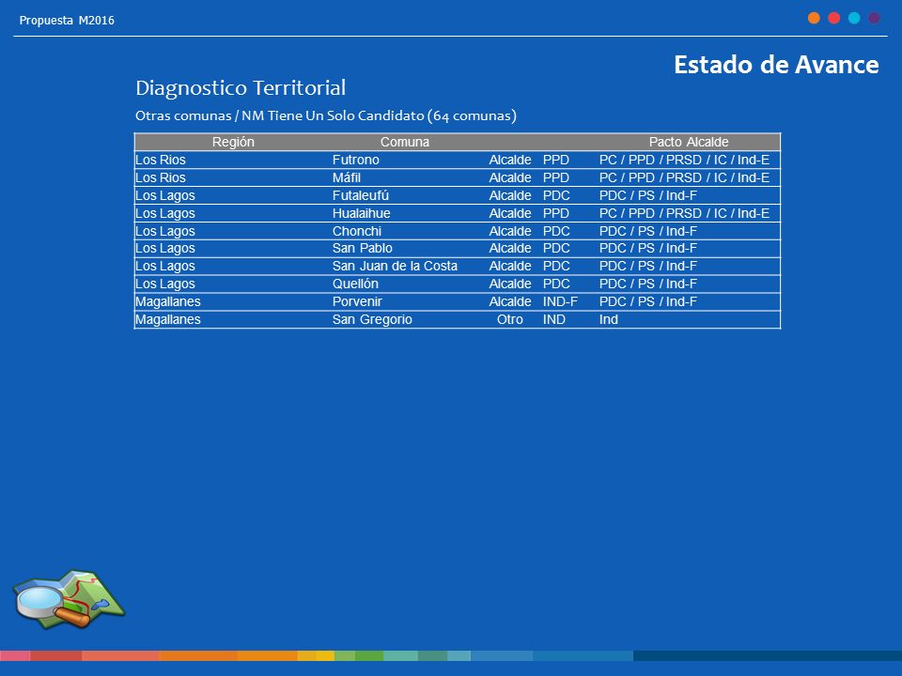The height and width of the screenshot is (676, 902).
Task: Select the 'Otras comunas / NM Tiene Un Solo Candidato' subtitle
Action: tap(326, 115)
